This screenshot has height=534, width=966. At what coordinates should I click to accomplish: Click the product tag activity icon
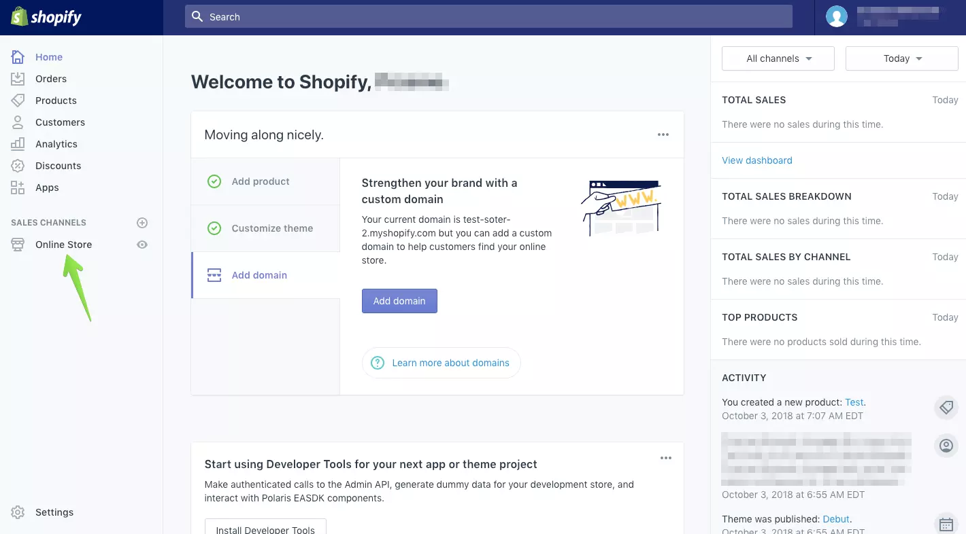pos(946,408)
